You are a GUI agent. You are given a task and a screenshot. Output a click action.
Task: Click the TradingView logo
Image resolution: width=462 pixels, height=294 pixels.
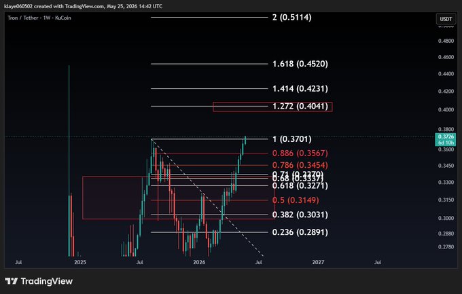pyautogui.click(x=39, y=281)
